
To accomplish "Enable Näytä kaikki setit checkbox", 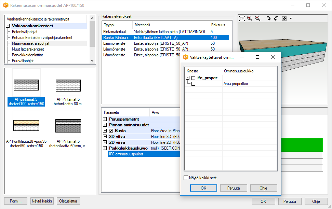I will pyautogui.click(x=186, y=178).
